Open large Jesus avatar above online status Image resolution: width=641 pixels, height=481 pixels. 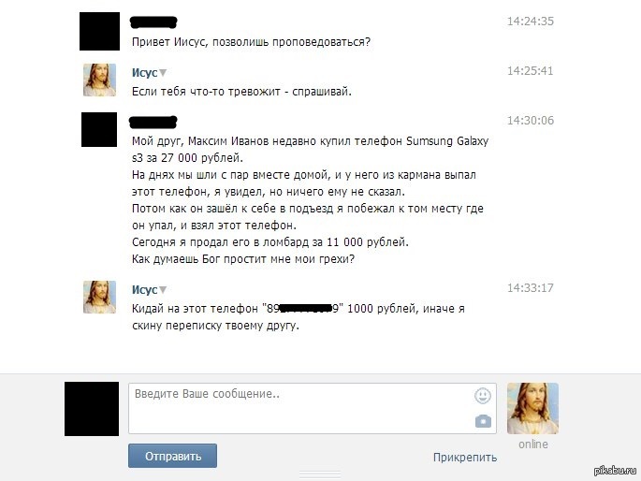click(532, 408)
